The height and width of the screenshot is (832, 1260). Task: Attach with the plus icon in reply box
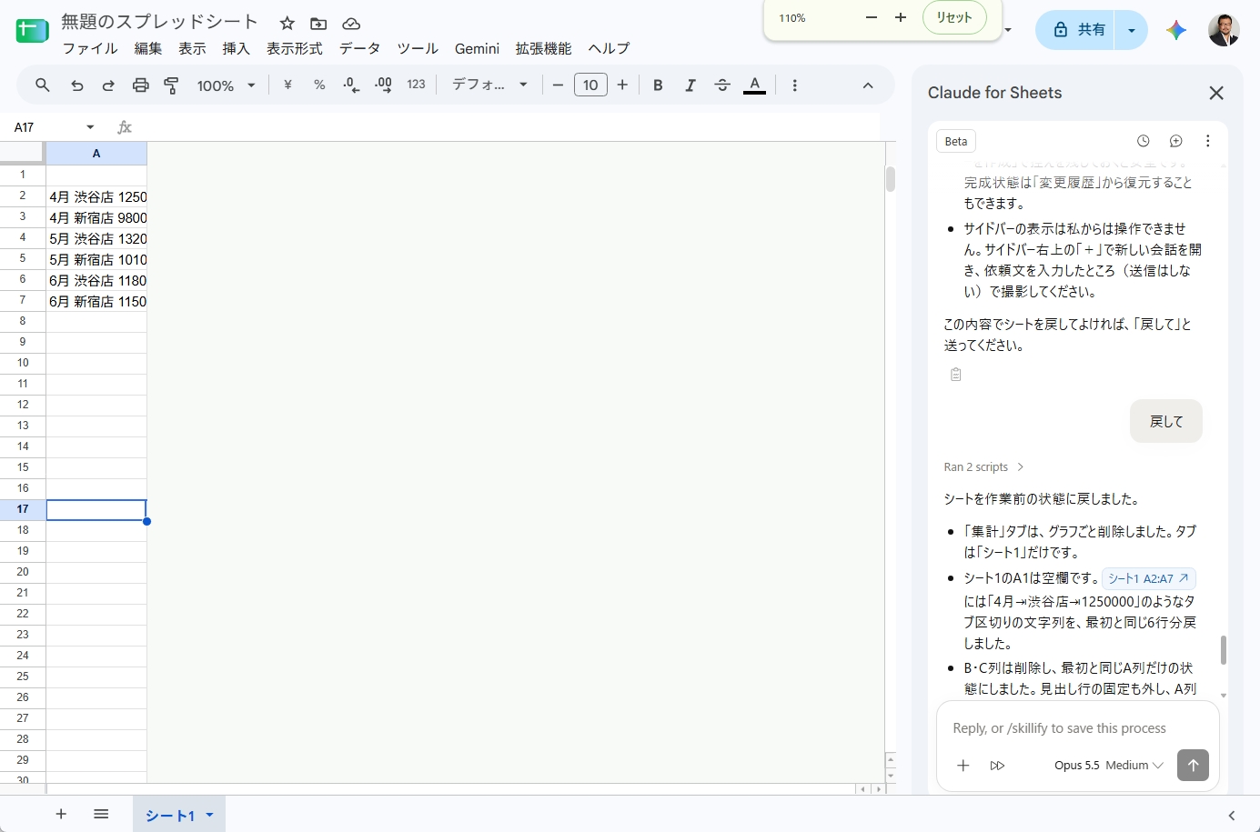point(963,766)
